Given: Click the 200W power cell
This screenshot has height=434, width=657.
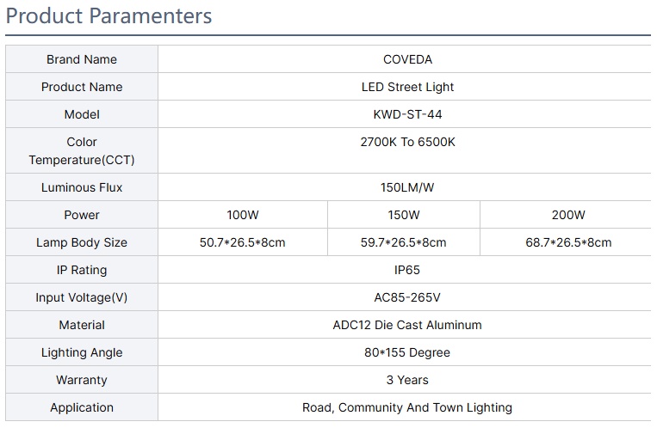Looking at the screenshot, I should tap(568, 215).
